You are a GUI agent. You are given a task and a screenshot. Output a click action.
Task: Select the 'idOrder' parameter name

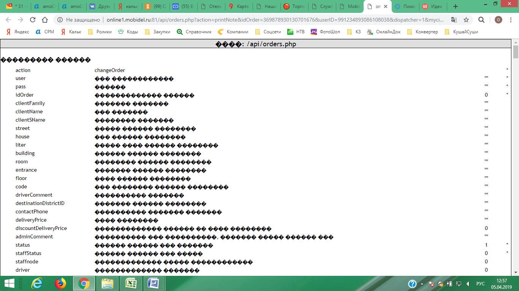(25, 95)
